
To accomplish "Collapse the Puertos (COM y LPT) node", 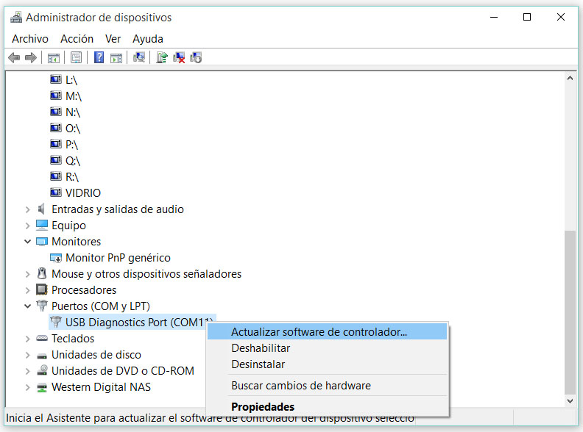I will (x=28, y=306).
